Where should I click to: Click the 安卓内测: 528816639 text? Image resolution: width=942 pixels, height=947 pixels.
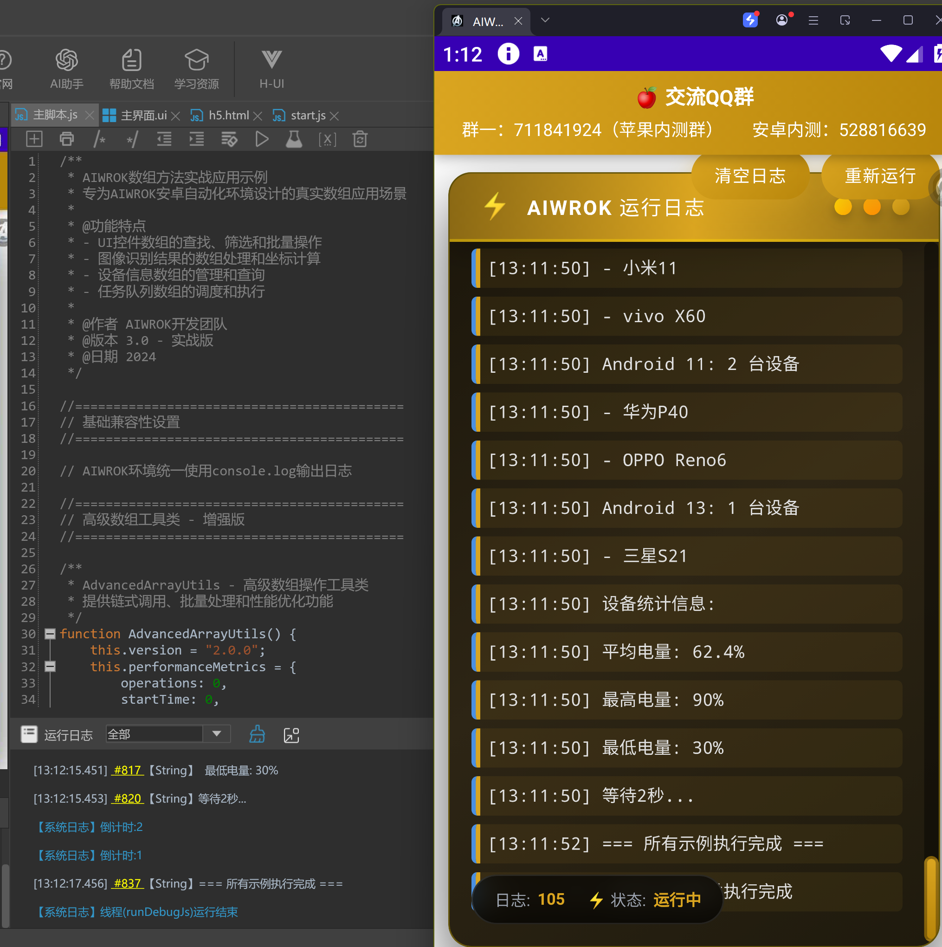click(x=839, y=130)
